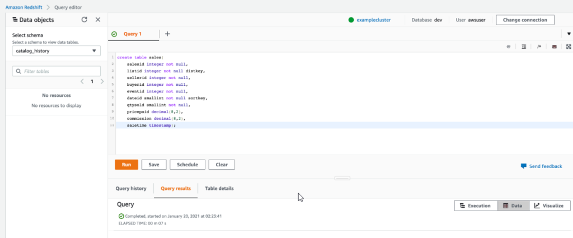
Task: Click the 'dateid smallint not null sortkey' line
Action: click(168, 99)
